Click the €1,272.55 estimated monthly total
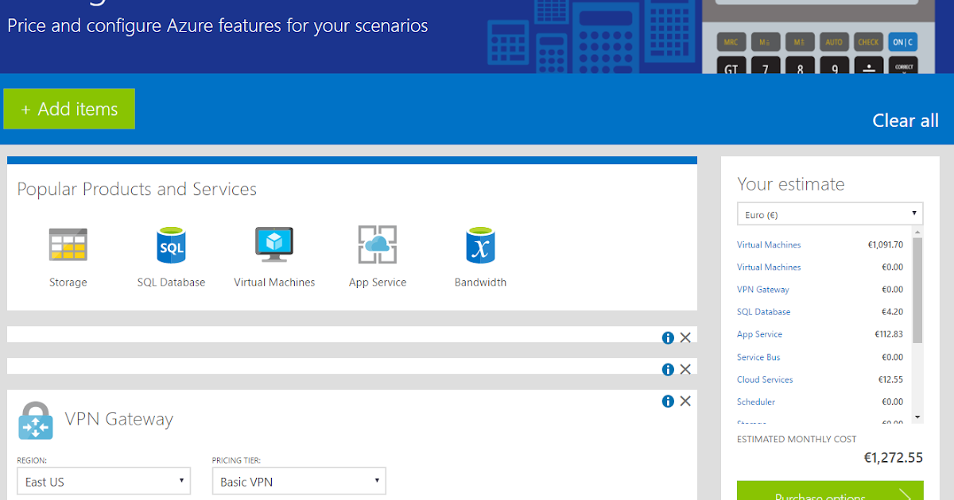 [x=894, y=458]
